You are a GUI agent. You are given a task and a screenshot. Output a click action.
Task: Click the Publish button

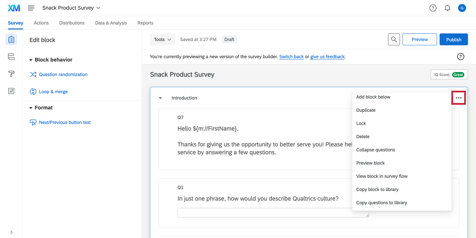(454, 39)
